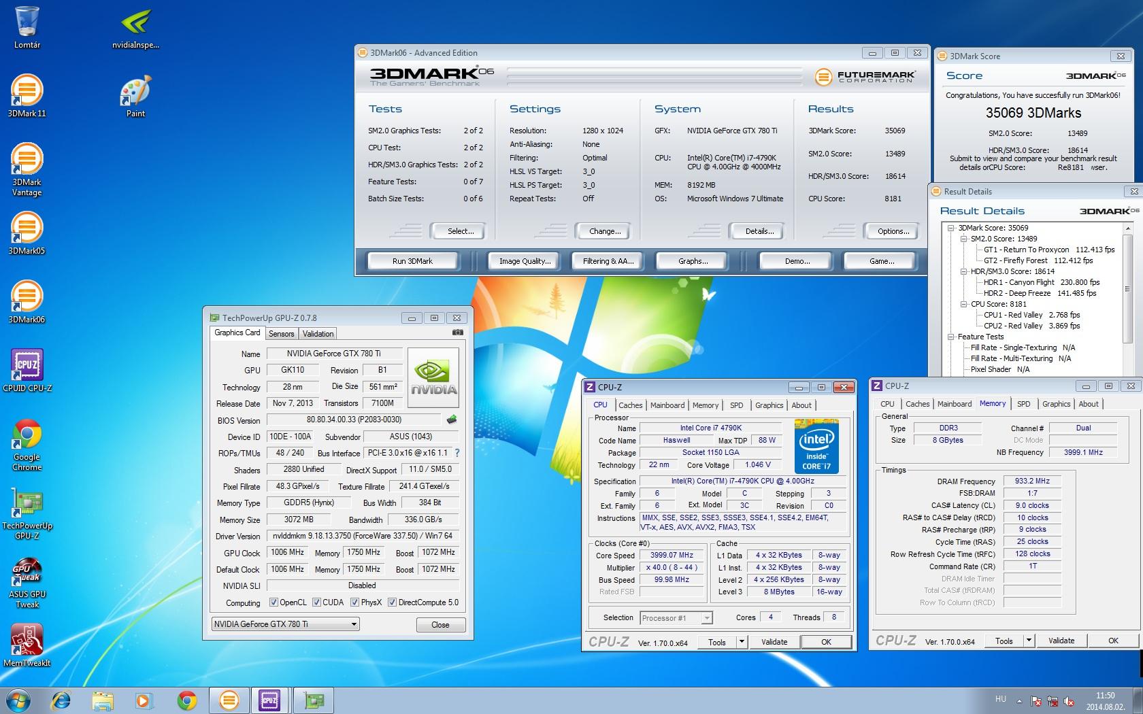Open the Lomtár recycle bin icon

(x=27, y=28)
